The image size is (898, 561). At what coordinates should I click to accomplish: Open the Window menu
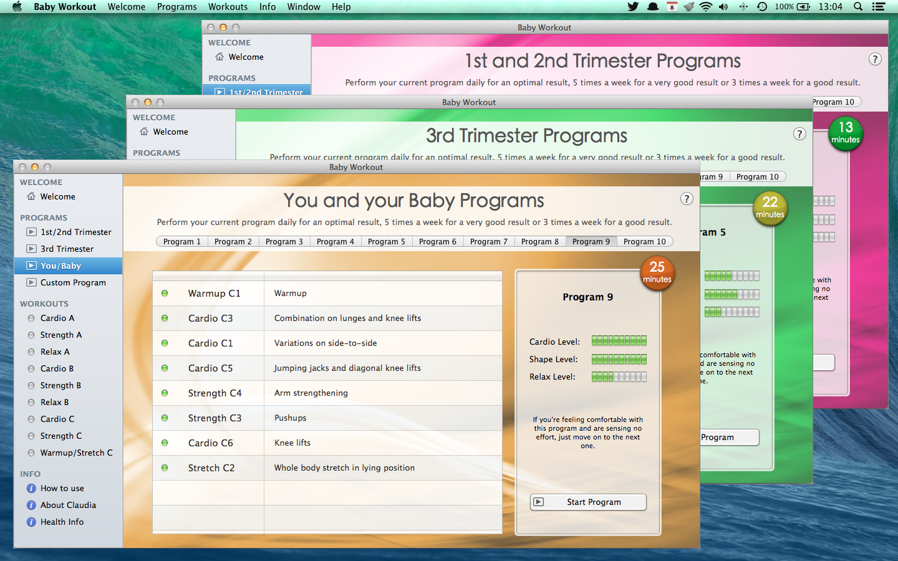tap(304, 7)
